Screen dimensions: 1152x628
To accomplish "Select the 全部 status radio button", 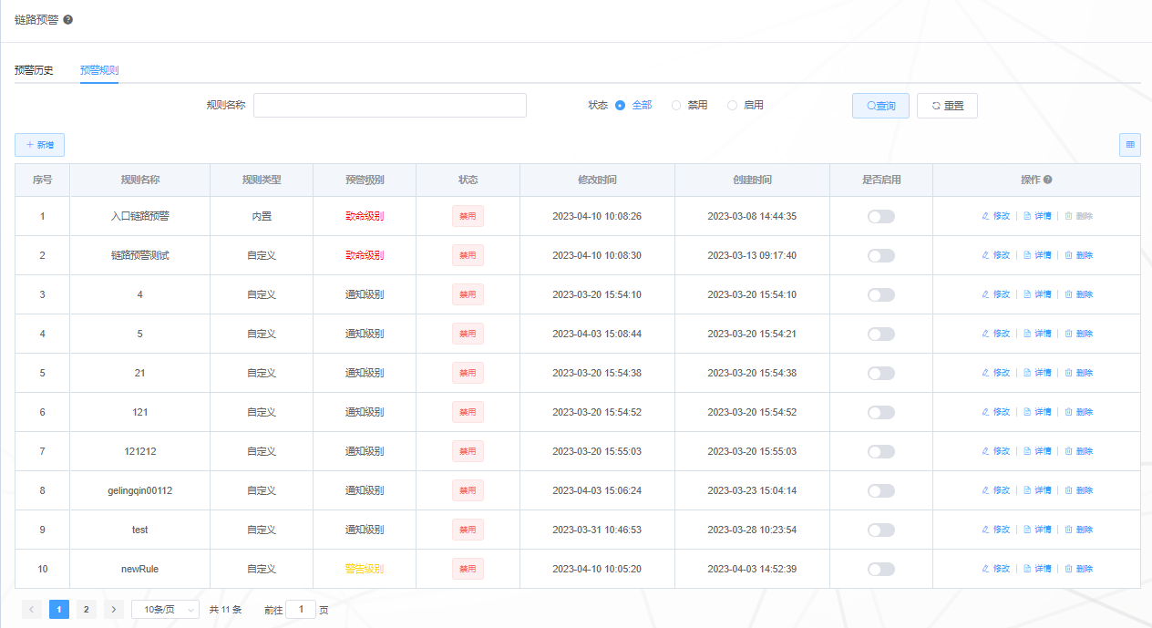I will [x=621, y=105].
